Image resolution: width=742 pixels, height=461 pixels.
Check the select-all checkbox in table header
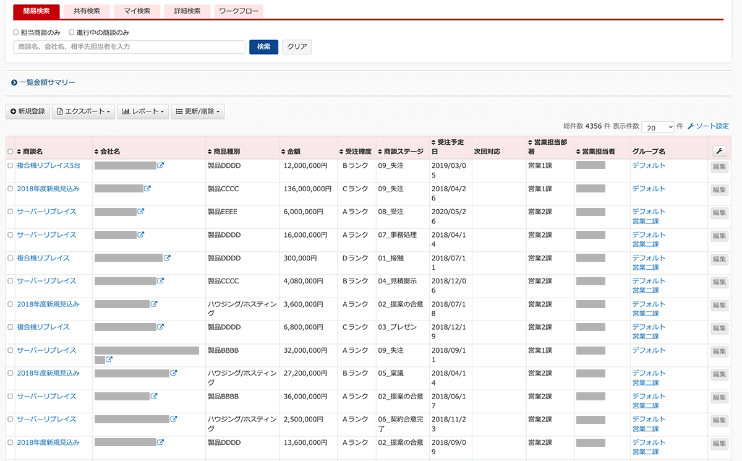(x=10, y=152)
